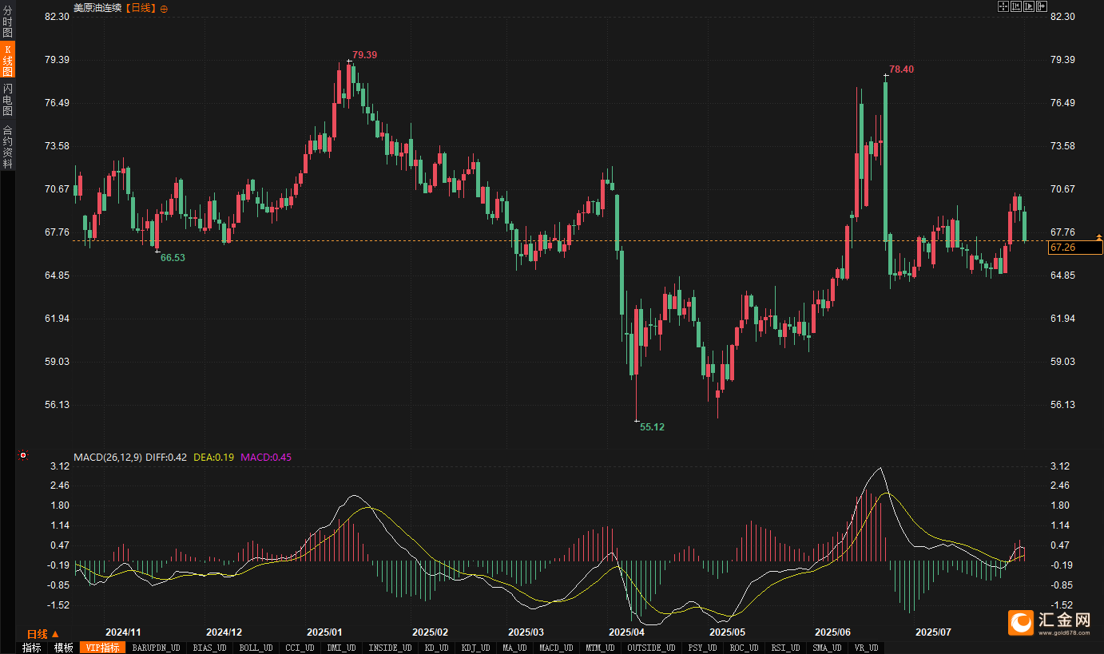Click the orange price arrow marker
The height and width of the screenshot is (654, 1104).
click(x=1099, y=236)
